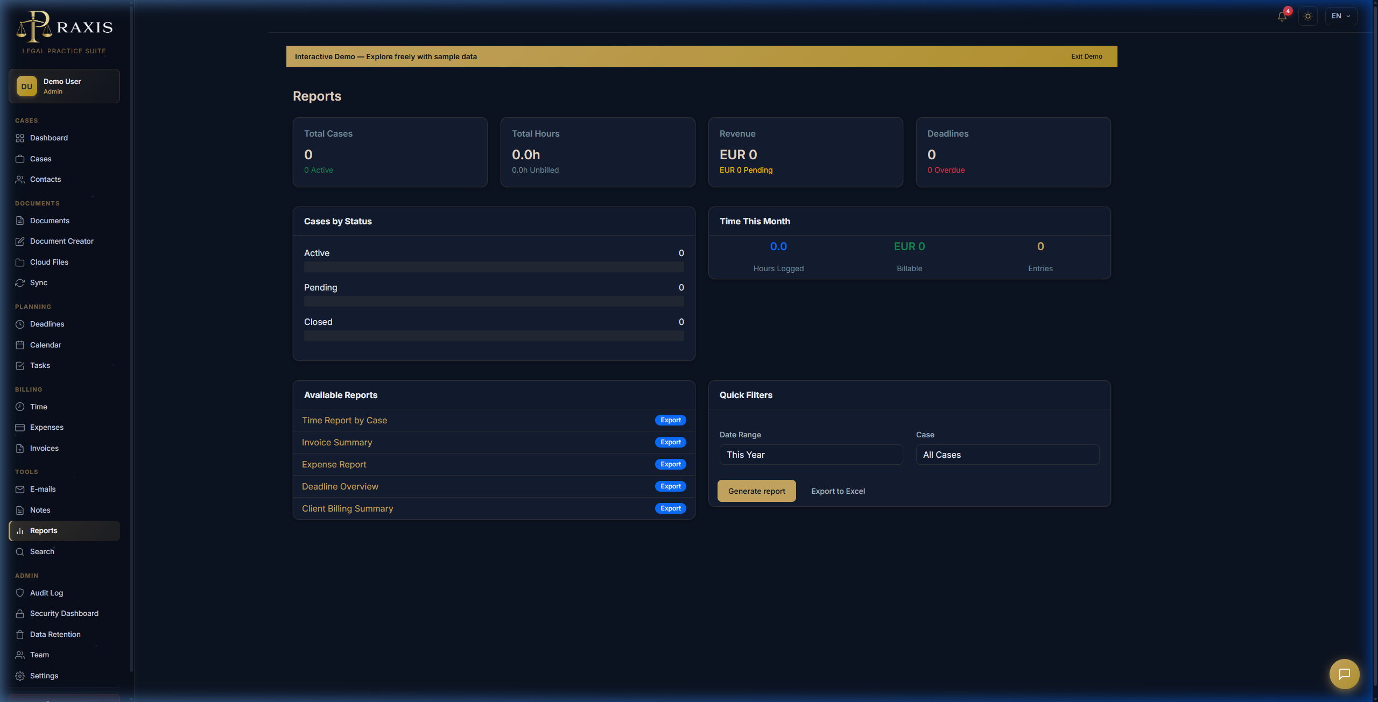Click the Generate report button
Screen dimensions: 1378x702
point(756,491)
